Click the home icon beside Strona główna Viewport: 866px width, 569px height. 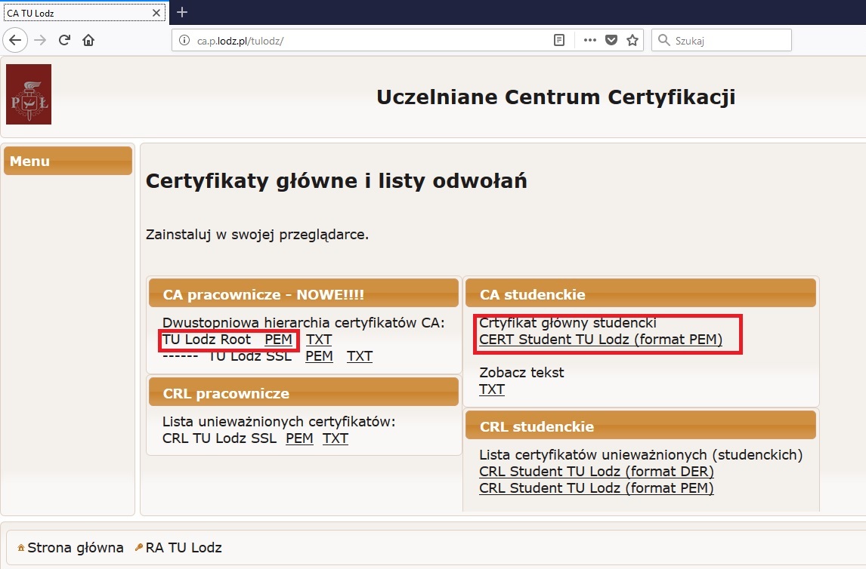click(21, 548)
